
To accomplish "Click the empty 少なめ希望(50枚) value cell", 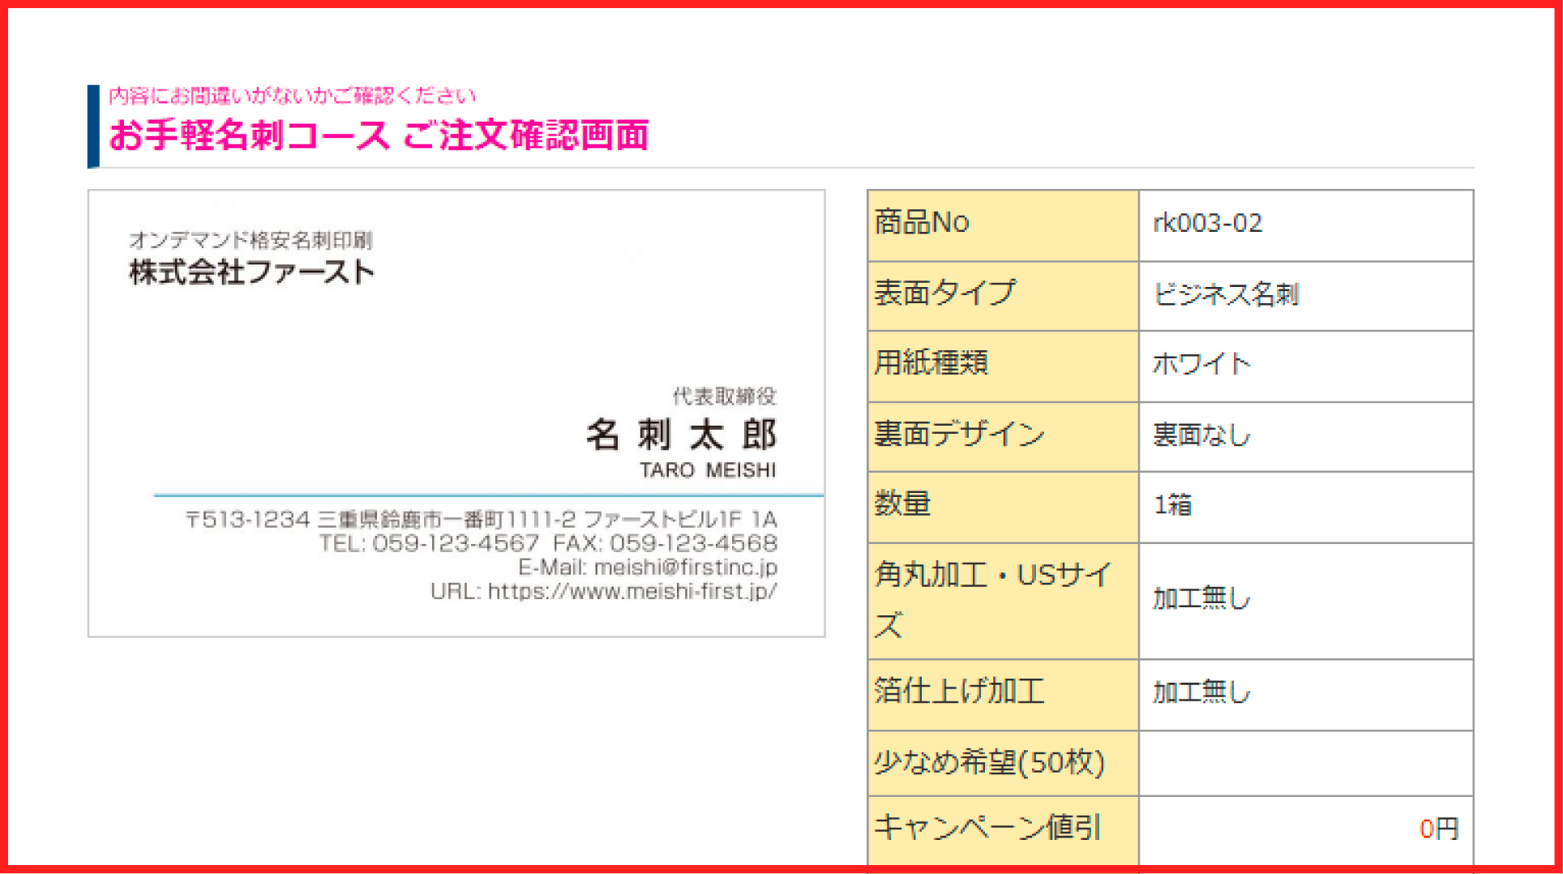I will pos(1305,762).
